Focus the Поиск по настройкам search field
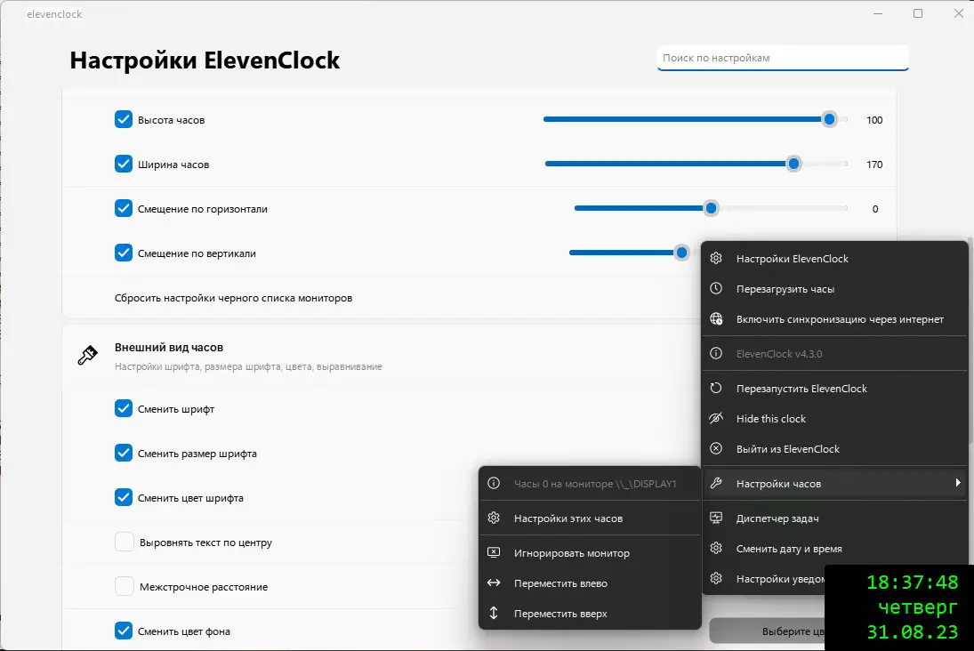 click(783, 58)
